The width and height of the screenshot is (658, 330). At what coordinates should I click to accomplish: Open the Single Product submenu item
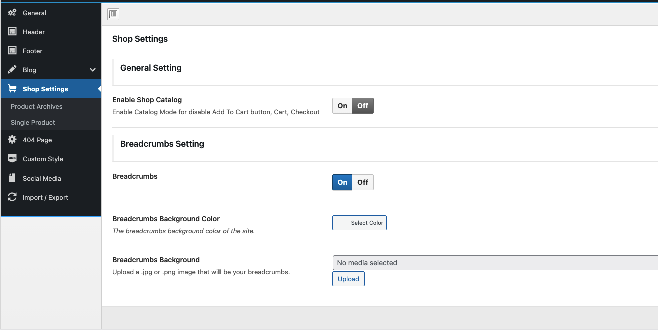click(x=33, y=122)
